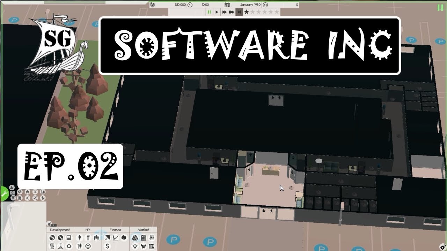Image resolution: width=447 pixels, height=251 pixels.
Task: Click the server rack icon under Development
Action: [x=69, y=237]
